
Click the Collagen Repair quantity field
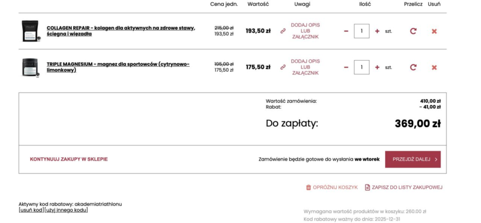[362, 31]
